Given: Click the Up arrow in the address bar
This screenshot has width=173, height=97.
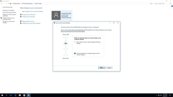Looking at the screenshot, I should point(8,4).
